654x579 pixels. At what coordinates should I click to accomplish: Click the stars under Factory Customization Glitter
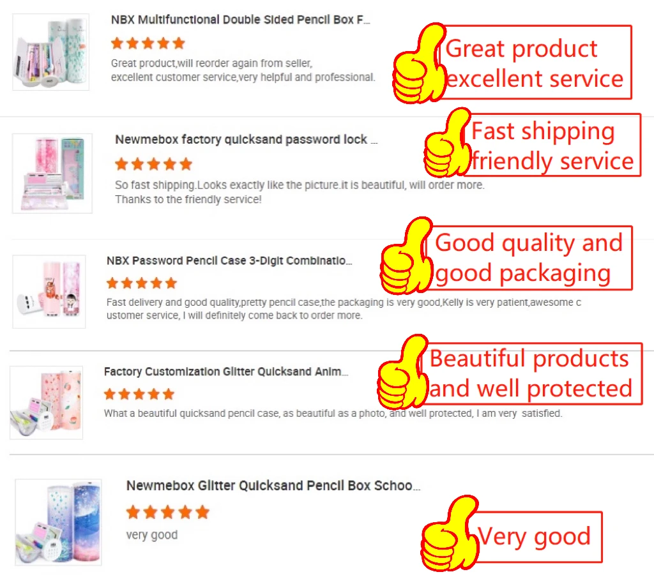(139, 393)
